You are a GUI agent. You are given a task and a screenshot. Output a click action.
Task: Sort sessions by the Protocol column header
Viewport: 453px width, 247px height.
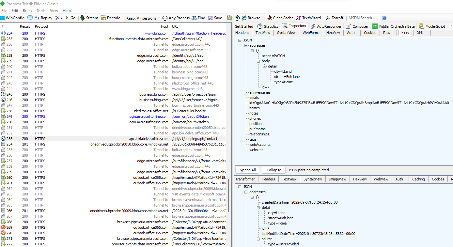(x=42, y=26)
